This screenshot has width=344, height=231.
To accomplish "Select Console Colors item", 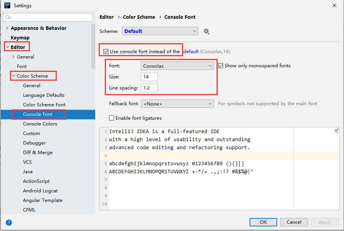I will pos(40,124).
